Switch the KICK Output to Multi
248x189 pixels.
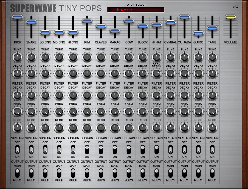(17, 173)
